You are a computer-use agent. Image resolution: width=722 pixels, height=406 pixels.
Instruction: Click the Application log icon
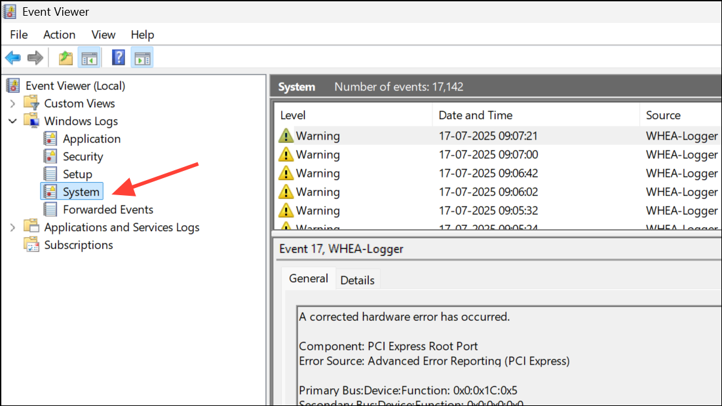coord(50,139)
